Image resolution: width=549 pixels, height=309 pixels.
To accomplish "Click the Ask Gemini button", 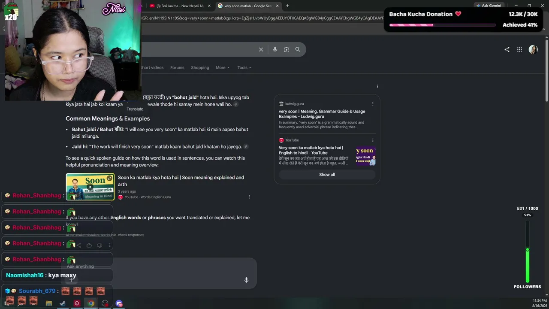I will coord(488,6).
